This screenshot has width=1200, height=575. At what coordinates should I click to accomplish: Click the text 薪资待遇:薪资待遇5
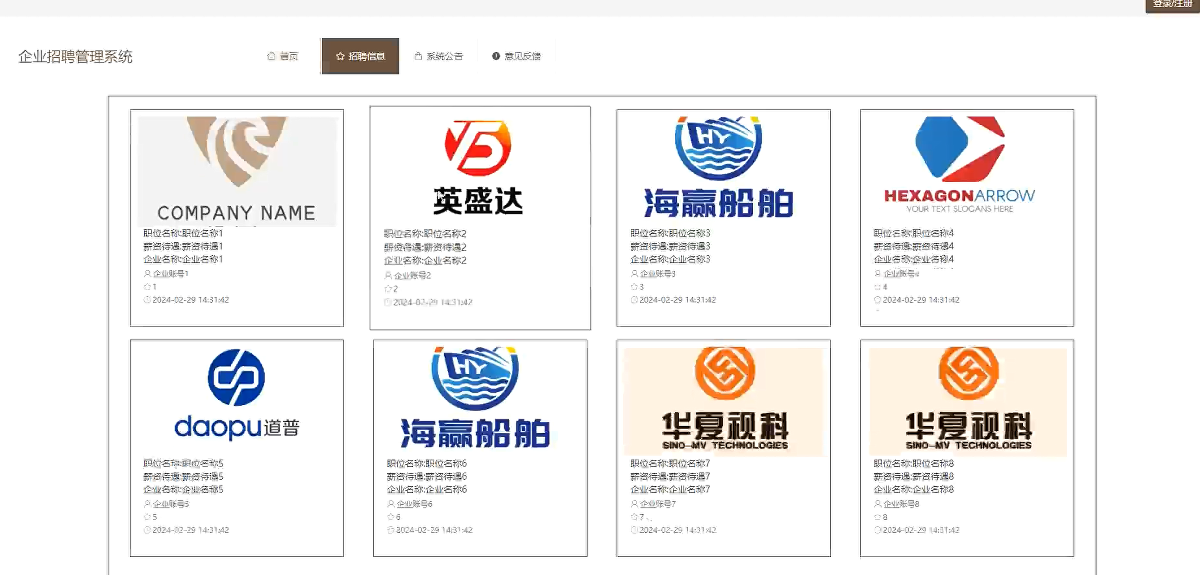(183, 477)
